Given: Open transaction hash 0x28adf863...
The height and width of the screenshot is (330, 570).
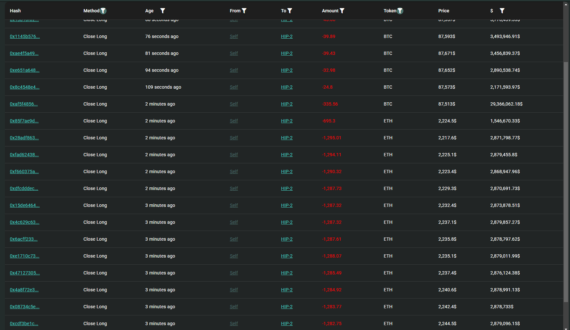Looking at the screenshot, I should (24, 138).
